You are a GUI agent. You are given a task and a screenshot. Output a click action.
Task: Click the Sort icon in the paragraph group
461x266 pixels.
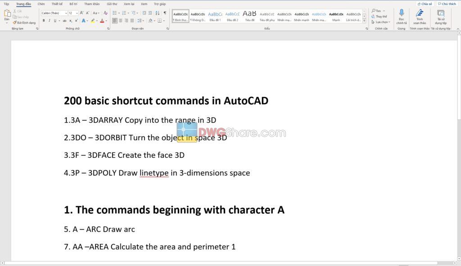point(158,13)
